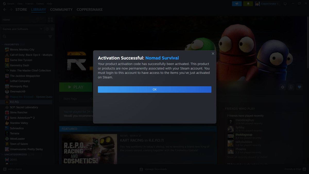Click the recent activity clock icon

[x=47, y=29]
